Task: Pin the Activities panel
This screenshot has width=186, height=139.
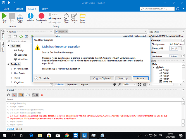Action: tap(51, 32)
